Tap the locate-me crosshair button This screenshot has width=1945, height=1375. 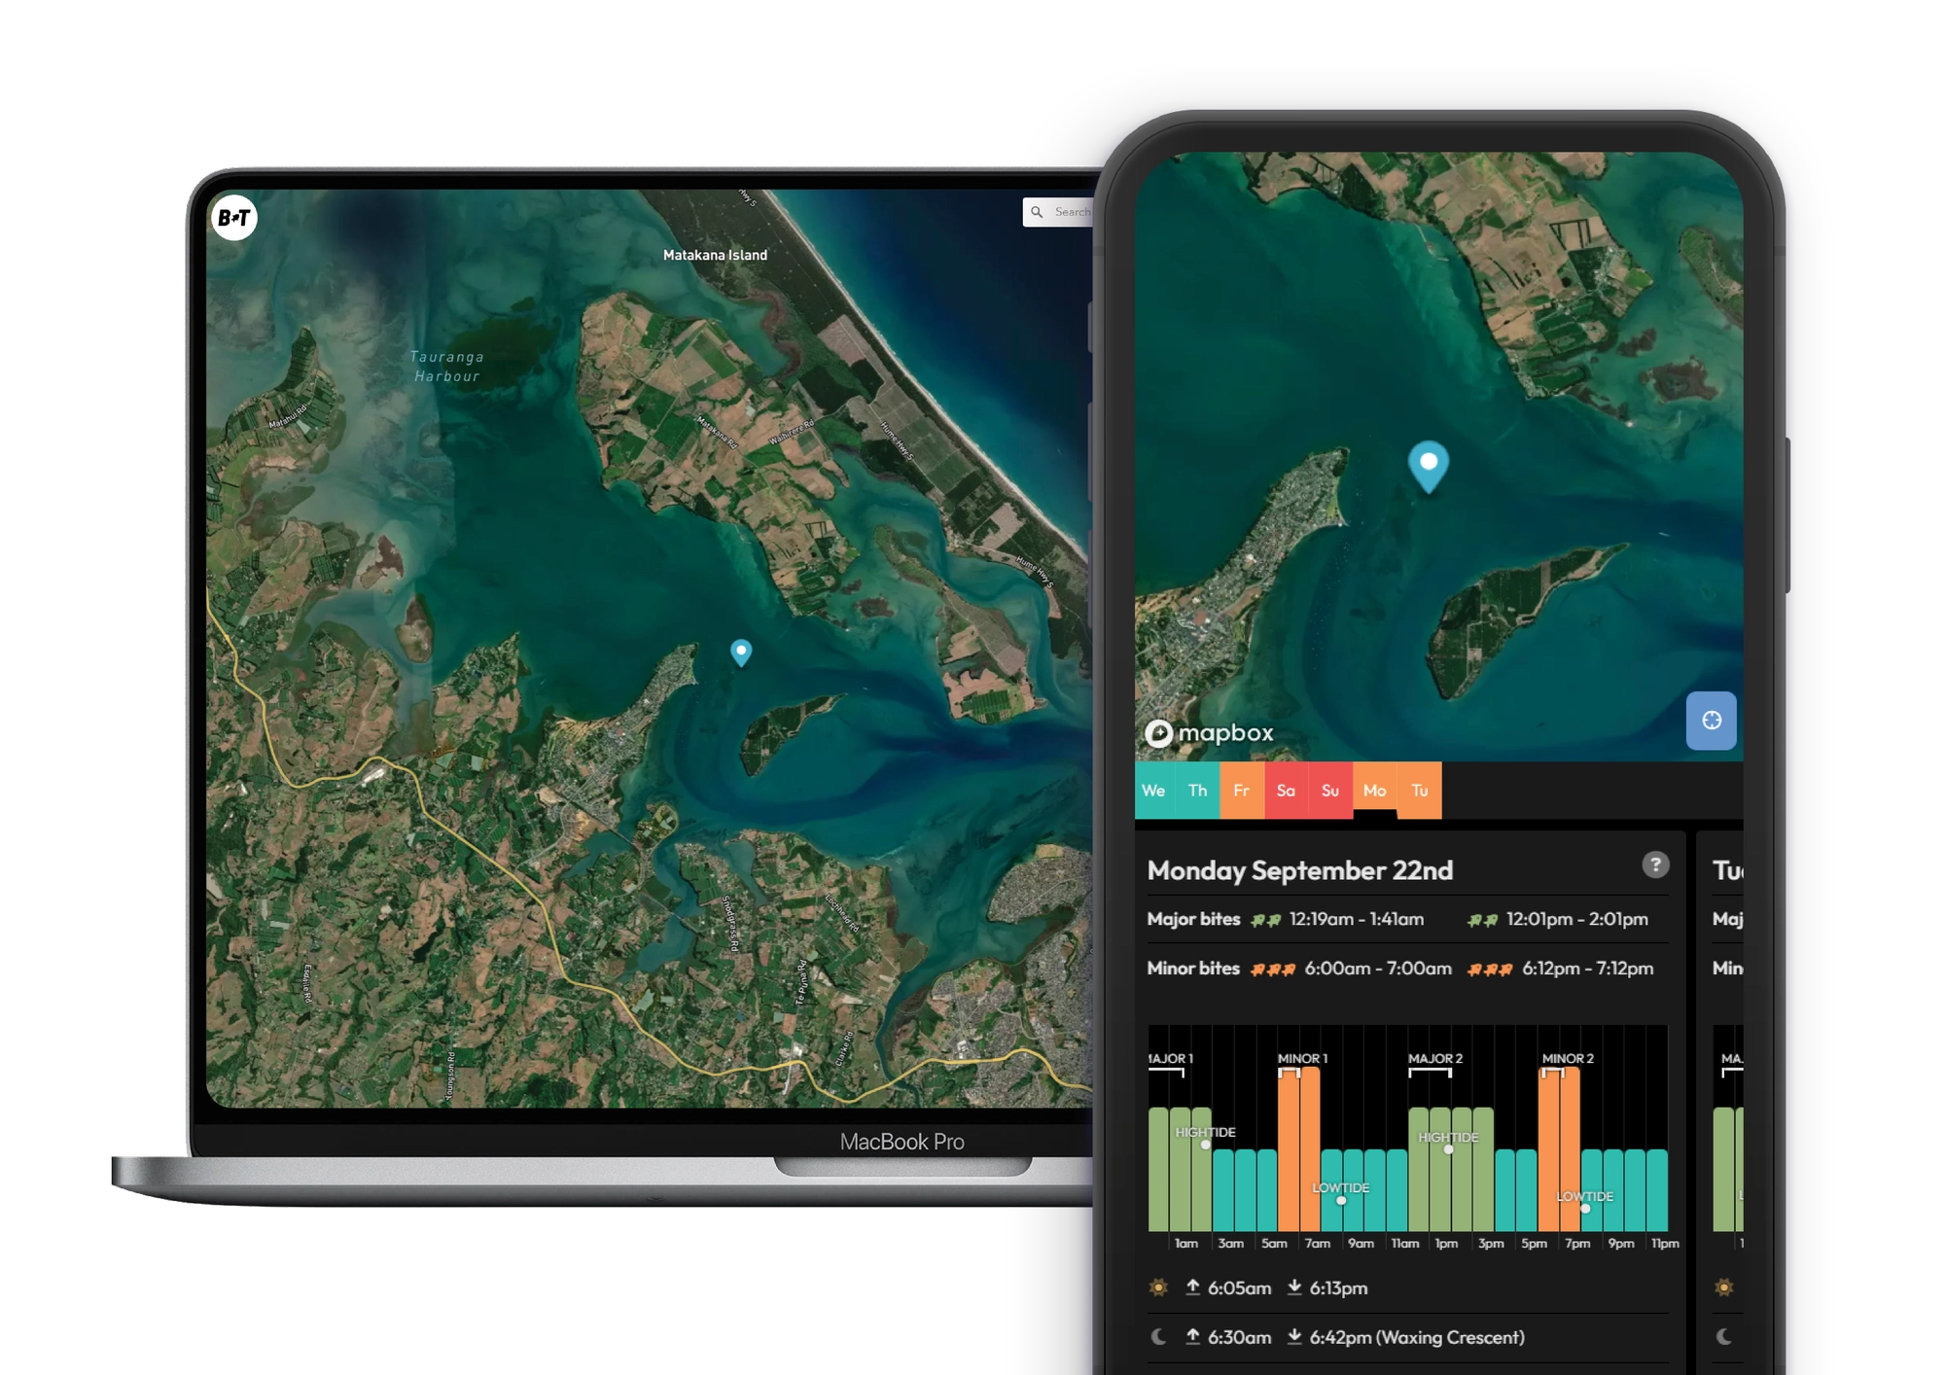coord(1711,721)
